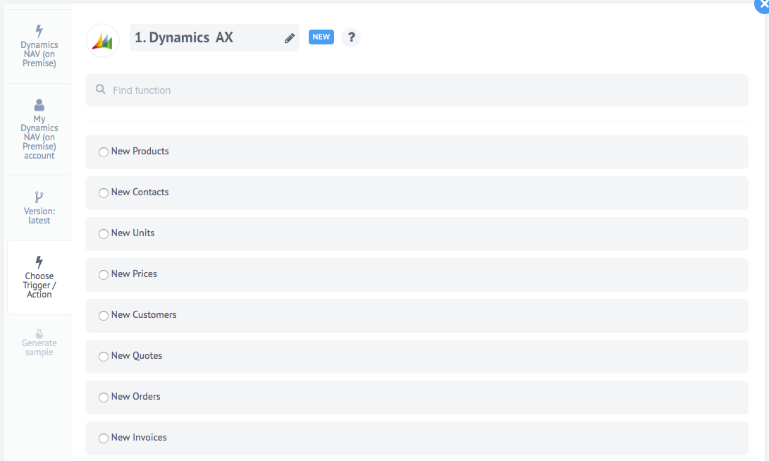
Task: Click the Dynamics AX logo icon
Action: (x=102, y=41)
